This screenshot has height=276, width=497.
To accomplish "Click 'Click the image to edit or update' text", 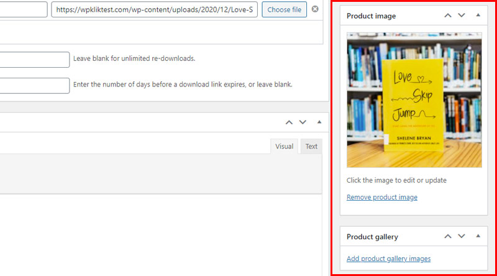I will [x=396, y=180].
